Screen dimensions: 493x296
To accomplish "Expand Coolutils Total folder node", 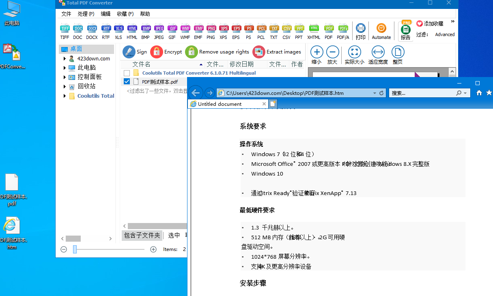I will [x=65, y=96].
